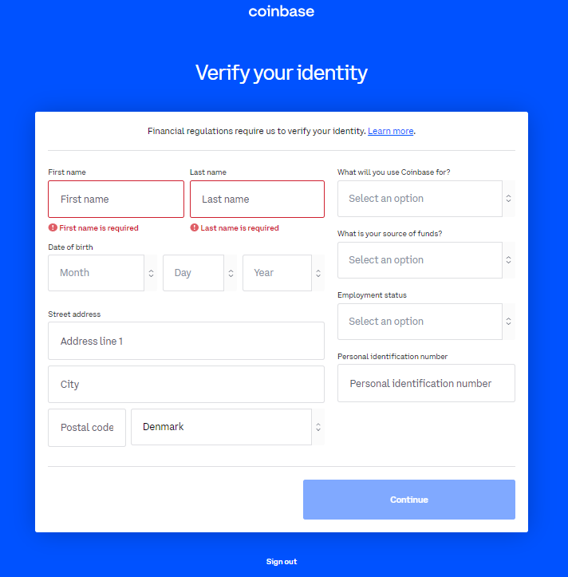Click the Address line 1 field
This screenshot has width=568, height=577.
point(186,342)
